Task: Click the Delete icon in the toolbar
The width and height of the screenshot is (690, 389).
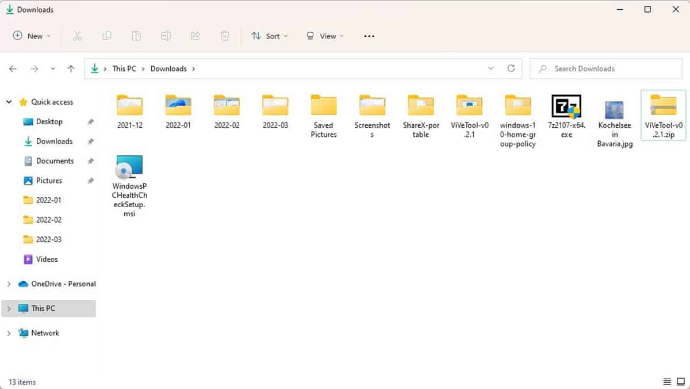Action: [x=225, y=36]
